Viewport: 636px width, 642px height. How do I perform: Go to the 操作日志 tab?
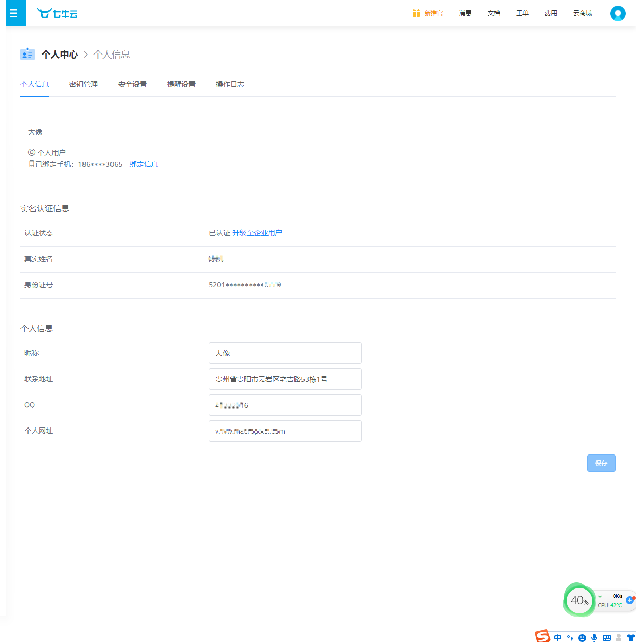coord(230,84)
